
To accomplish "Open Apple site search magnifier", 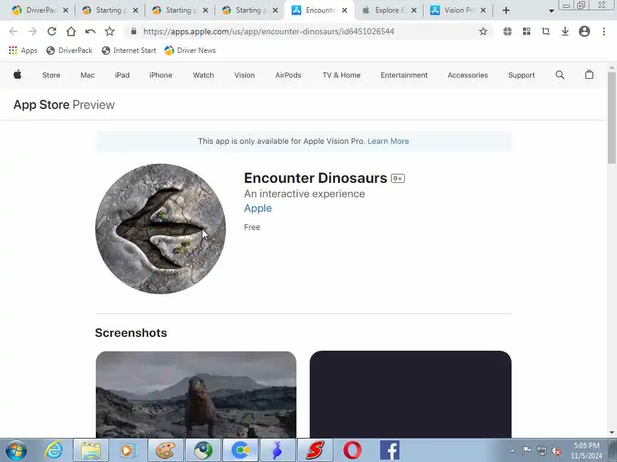I will click(x=560, y=75).
